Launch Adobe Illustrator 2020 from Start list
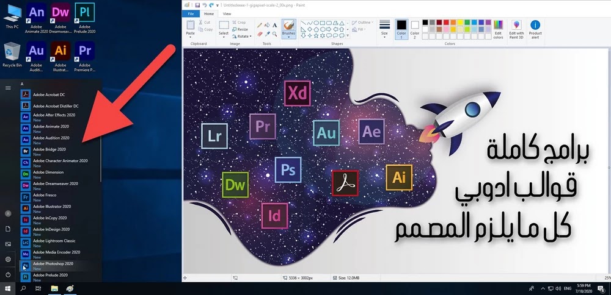Screen dimensions: 611x295 (60, 208)
